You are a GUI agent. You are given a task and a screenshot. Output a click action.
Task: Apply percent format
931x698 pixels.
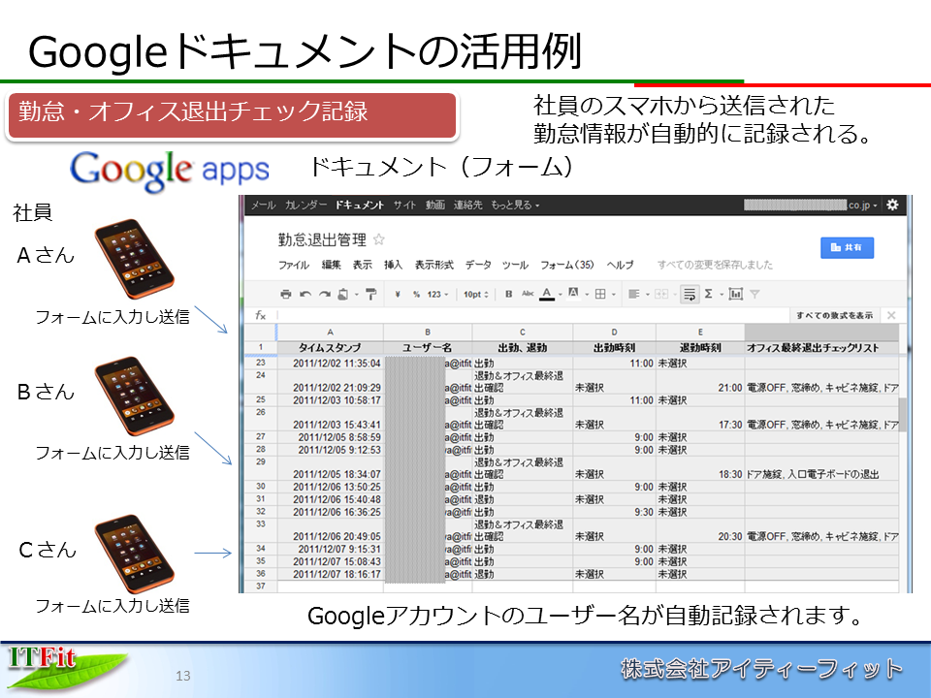(416, 294)
